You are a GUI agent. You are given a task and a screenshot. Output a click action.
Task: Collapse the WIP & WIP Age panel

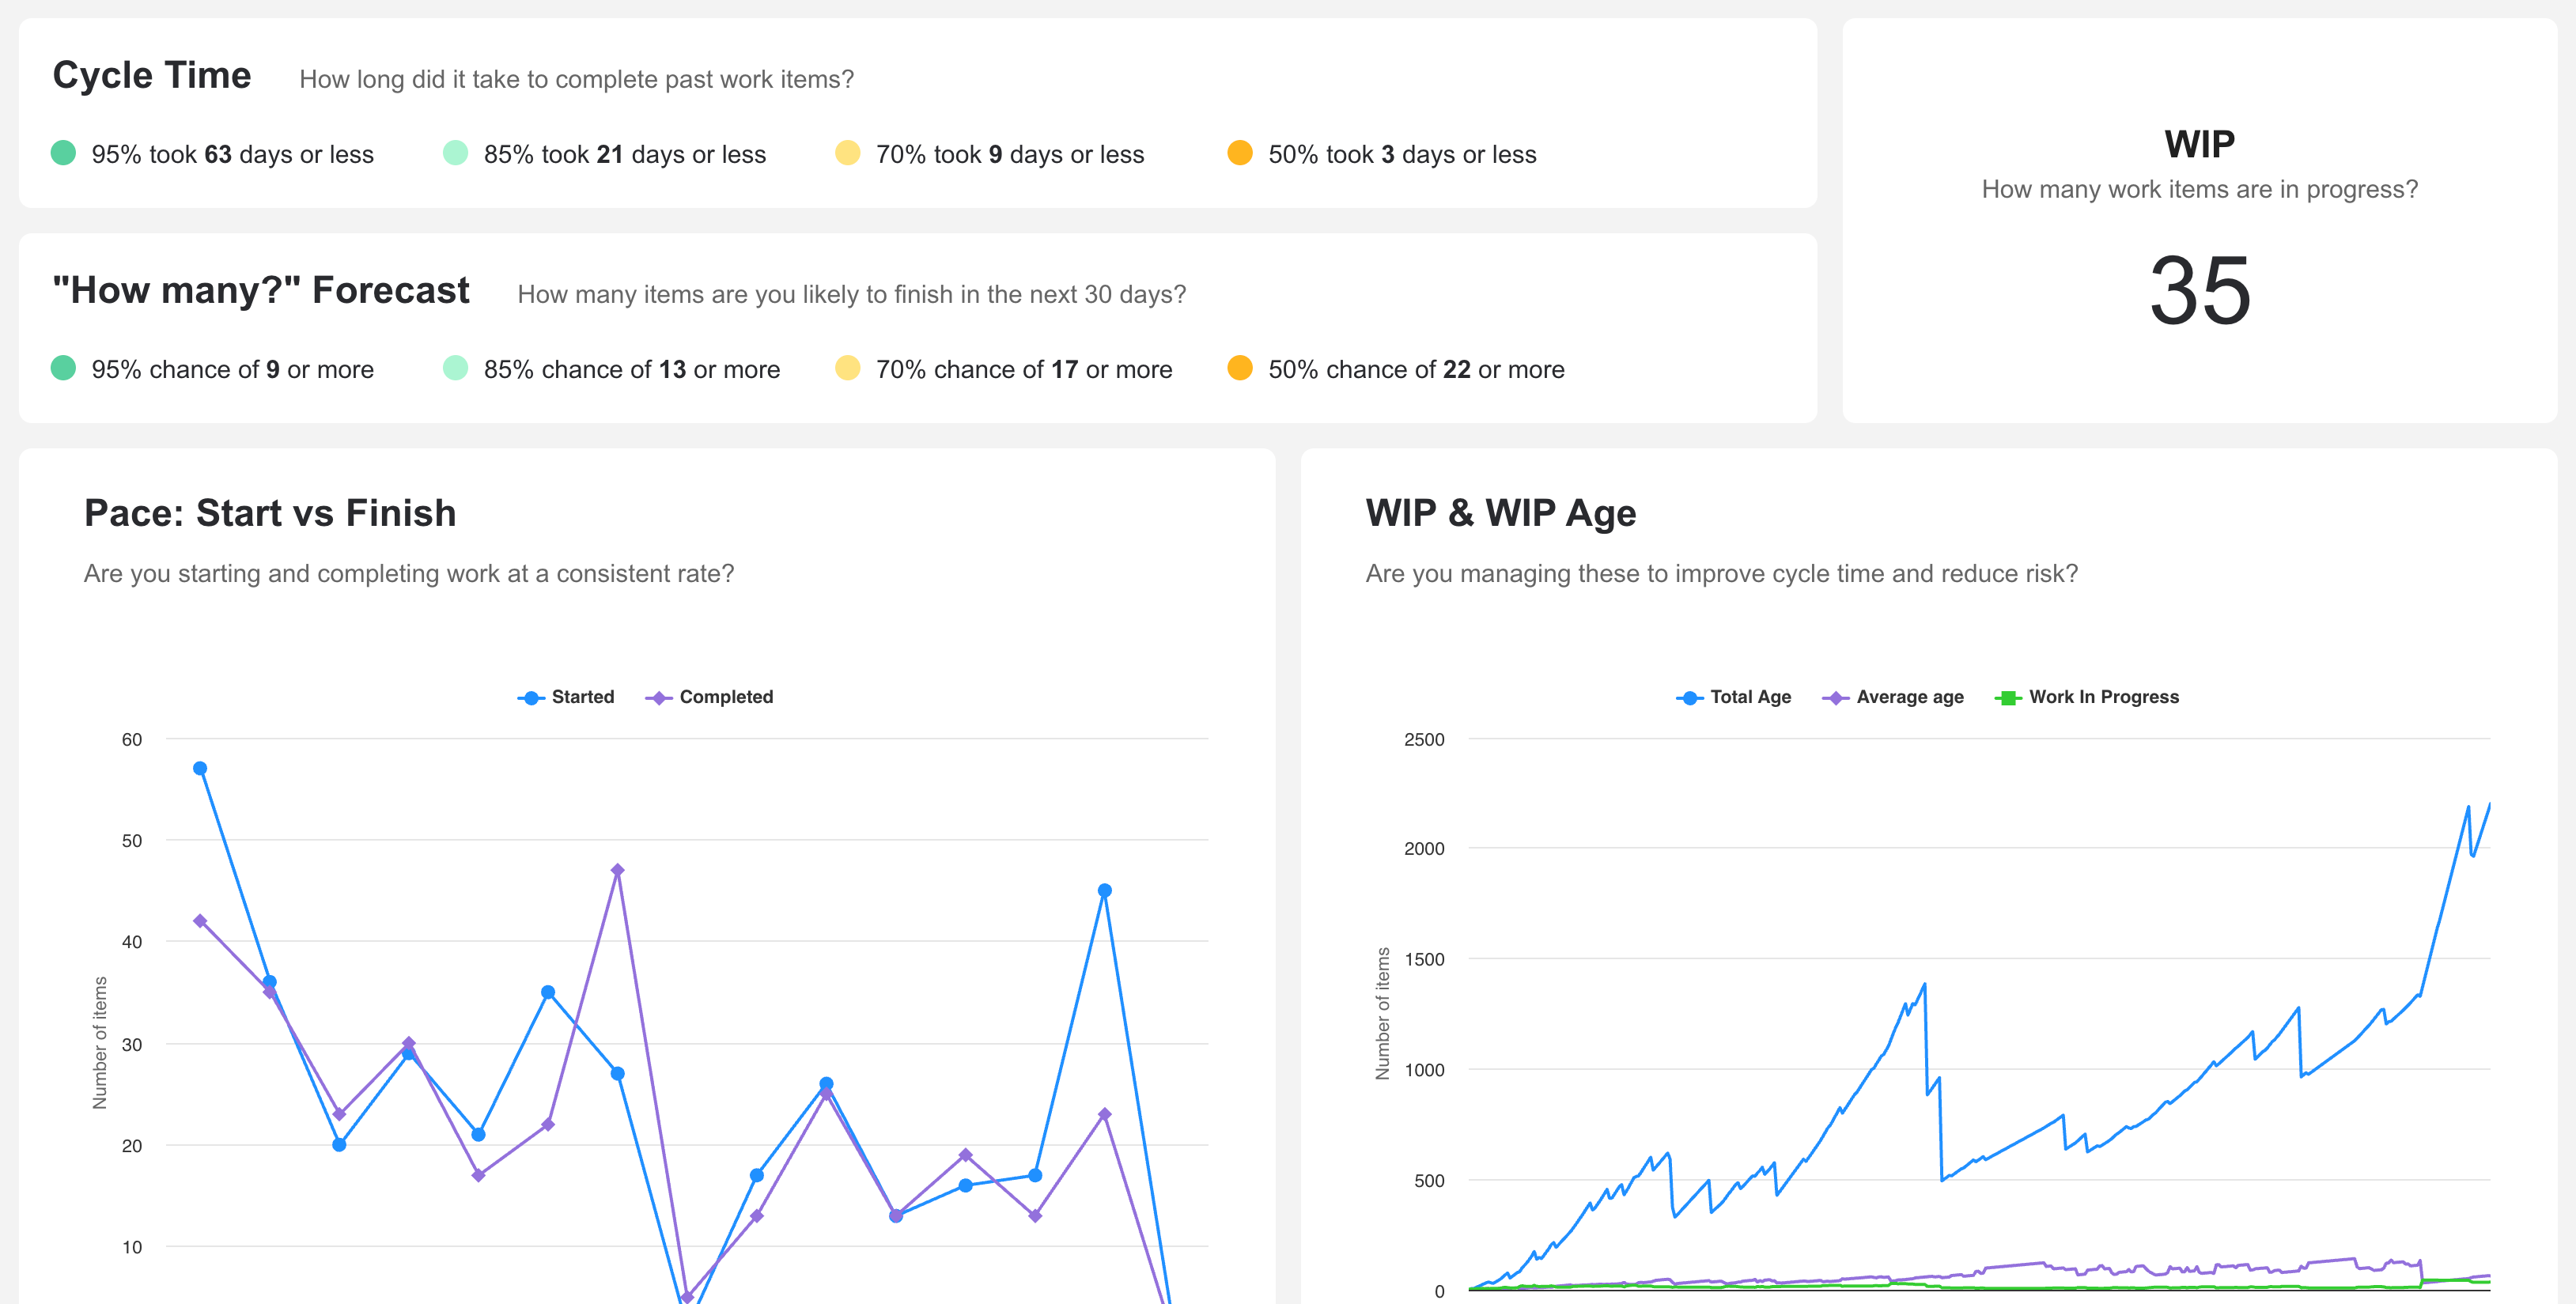coord(1502,513)
